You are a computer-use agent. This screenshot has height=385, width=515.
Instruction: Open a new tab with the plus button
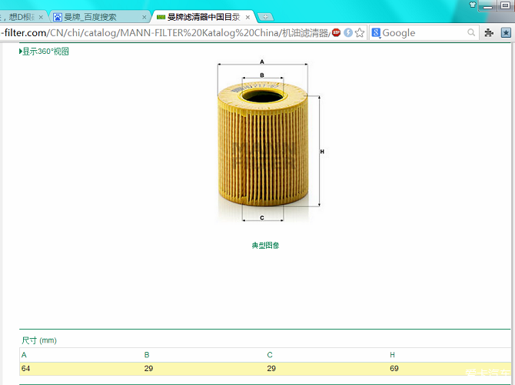click(x=265, y=17)
